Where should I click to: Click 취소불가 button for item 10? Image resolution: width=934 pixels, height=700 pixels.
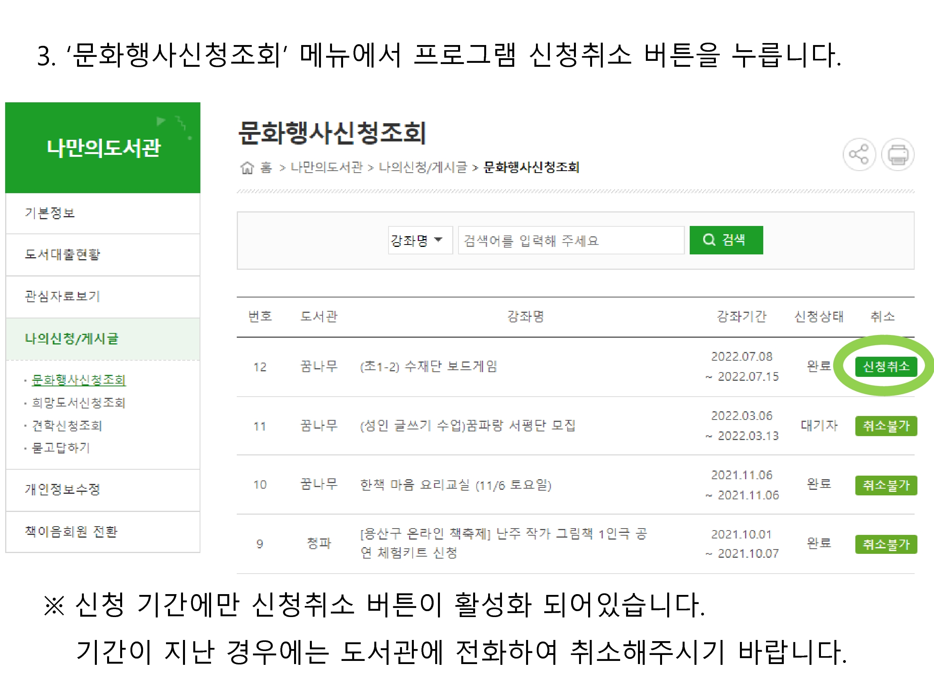(885, 485)
